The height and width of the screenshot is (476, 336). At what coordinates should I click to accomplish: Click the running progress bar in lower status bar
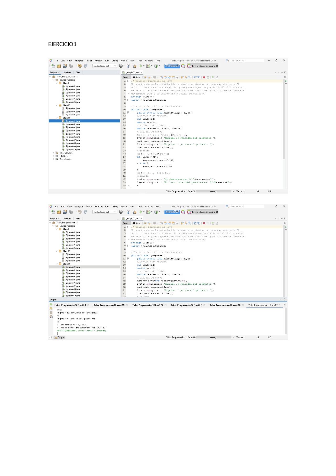coord(213,337)
